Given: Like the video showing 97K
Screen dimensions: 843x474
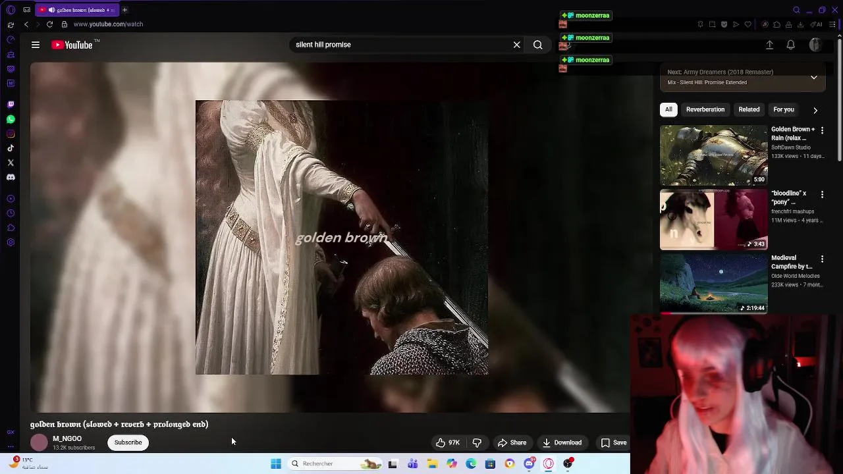Looking at the screenshot, I should click(448, 442).
